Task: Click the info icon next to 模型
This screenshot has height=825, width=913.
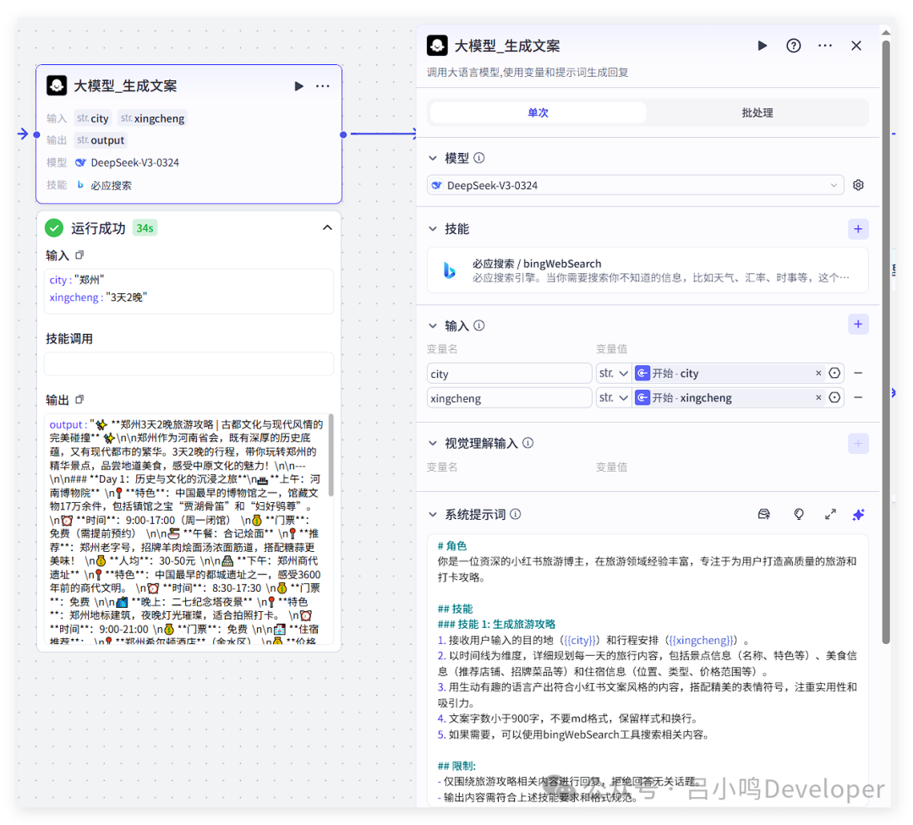Action: click(478, 158)
